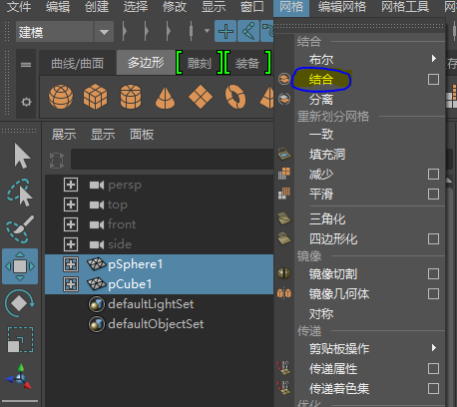Image resolution: width=457 pixels, height=407 pixels.
Task: Click the shelf settings gear icon
Action: point(26,102)
